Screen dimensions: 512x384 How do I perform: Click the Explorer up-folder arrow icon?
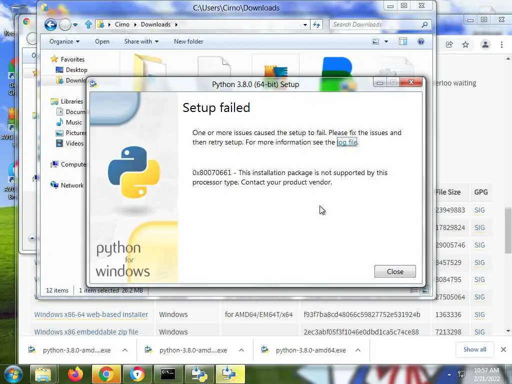pyautogui.click(x=88, y=24)
